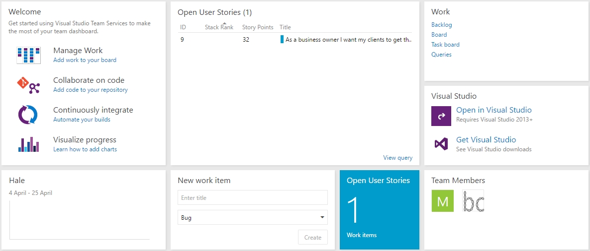Screen dimensions: 590x251
Task: Open the green M team member avatar
Action: [443, 201]
